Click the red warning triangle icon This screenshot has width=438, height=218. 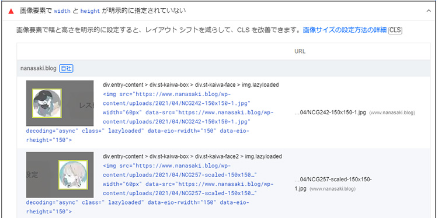(x=11, y=12)
